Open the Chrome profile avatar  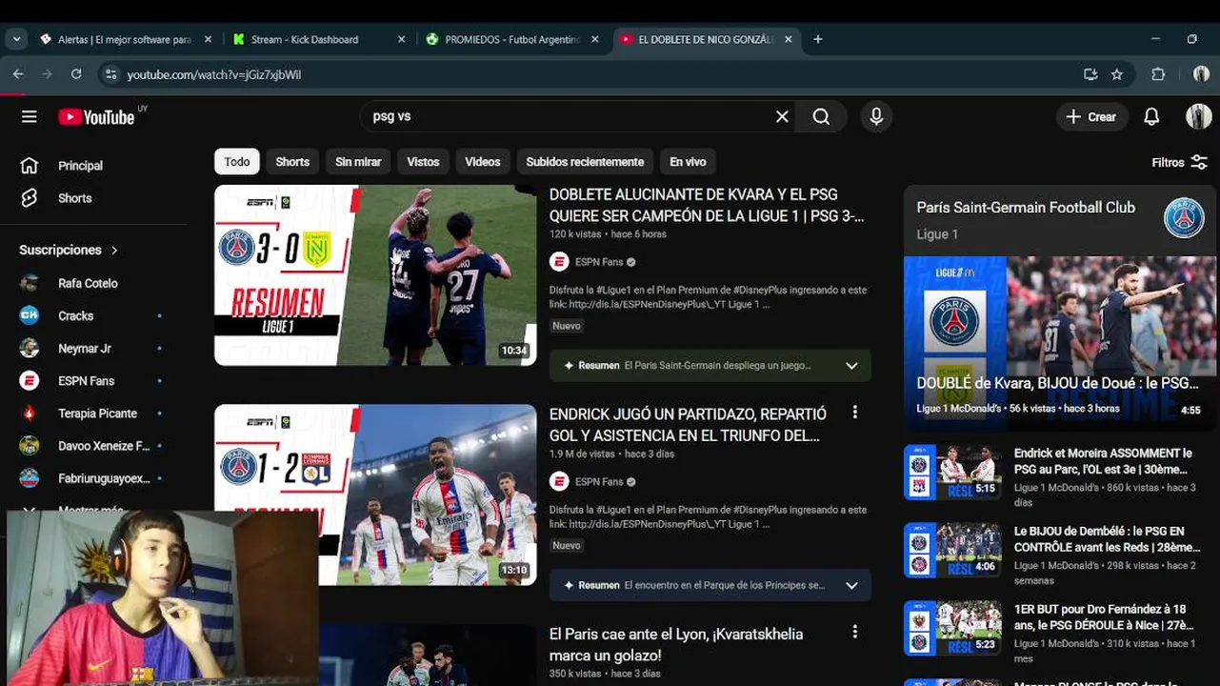[1201, 73]
